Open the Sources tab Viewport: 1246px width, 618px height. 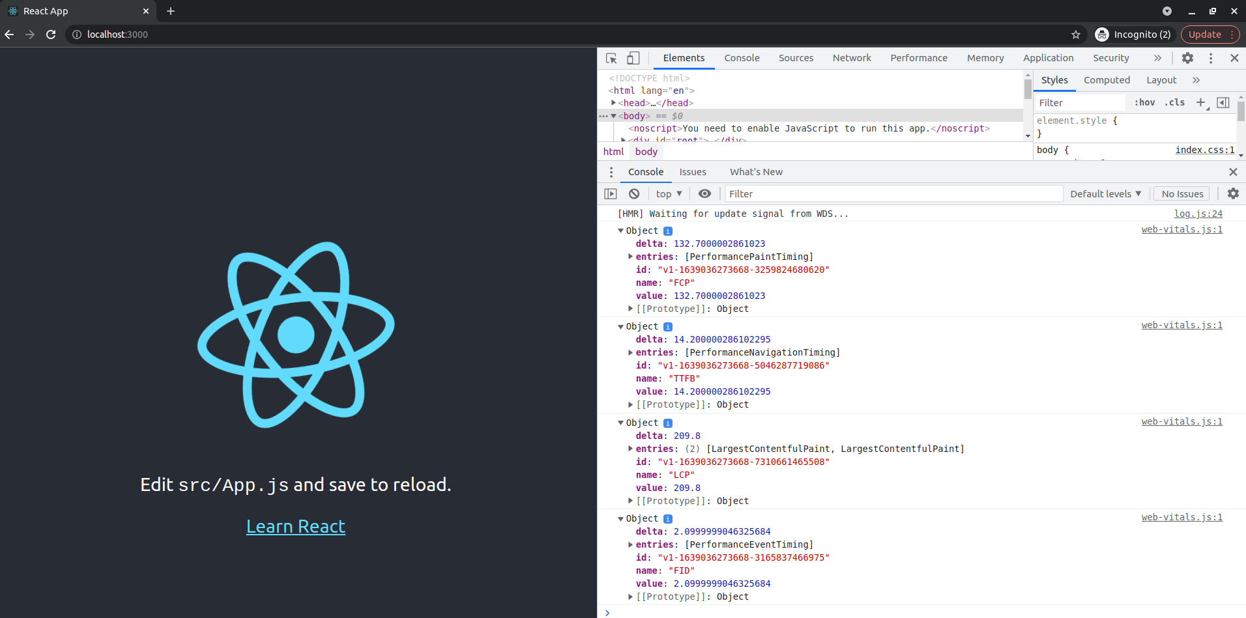tap(796, 58)
